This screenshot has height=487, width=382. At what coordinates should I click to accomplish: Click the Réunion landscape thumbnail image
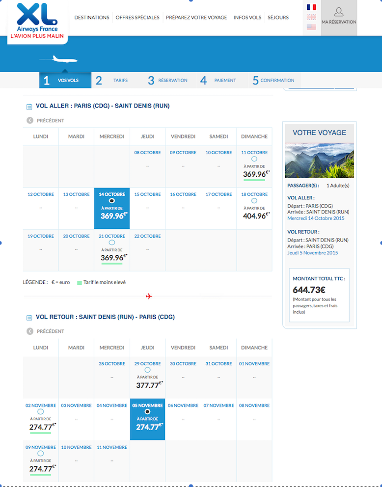point(319,161)
